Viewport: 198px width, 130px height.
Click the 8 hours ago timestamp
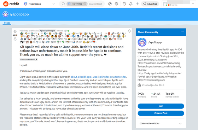pyautogui.click(x=62, y=31)
